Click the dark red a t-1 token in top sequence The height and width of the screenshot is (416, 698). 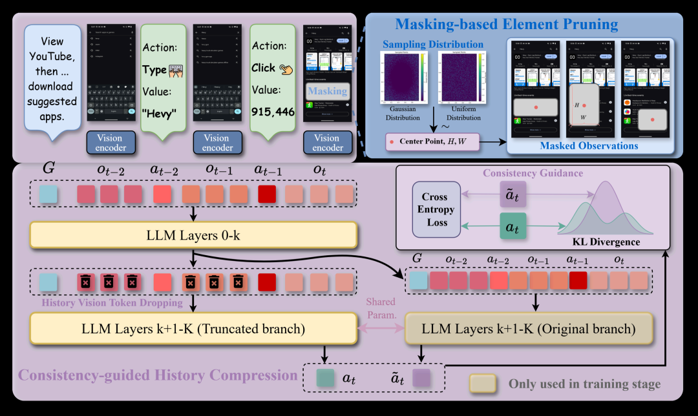coord(268,194)
